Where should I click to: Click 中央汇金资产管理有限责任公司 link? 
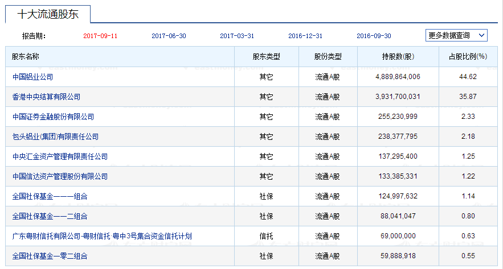[60, 156]
